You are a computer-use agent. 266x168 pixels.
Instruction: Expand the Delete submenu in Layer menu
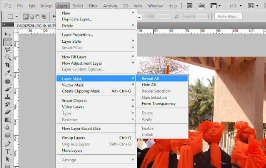96,26
